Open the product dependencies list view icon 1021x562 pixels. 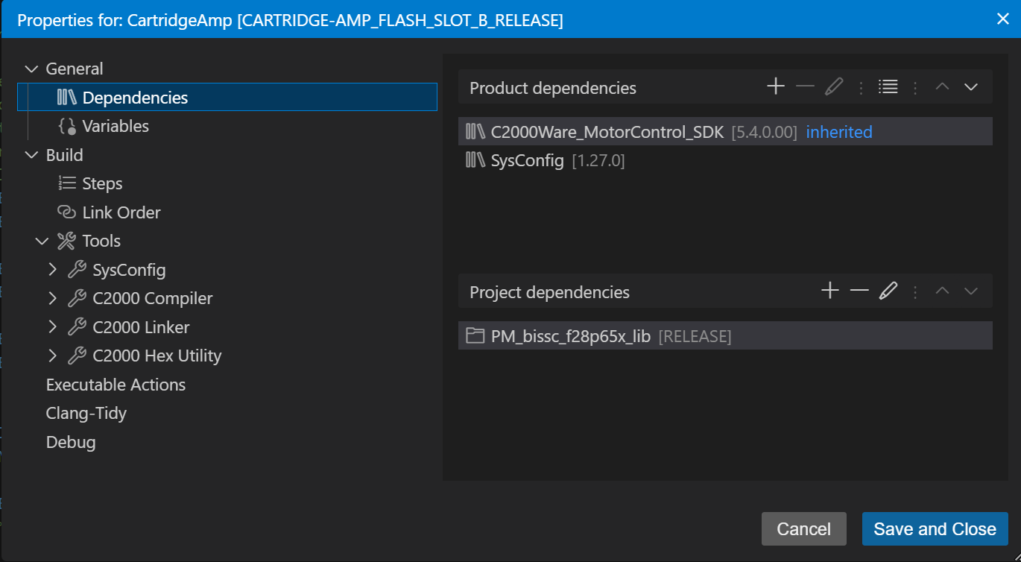point(888,86)
